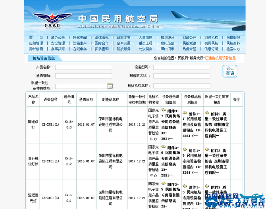Click the CAAC winged logo

coord(47,18)
